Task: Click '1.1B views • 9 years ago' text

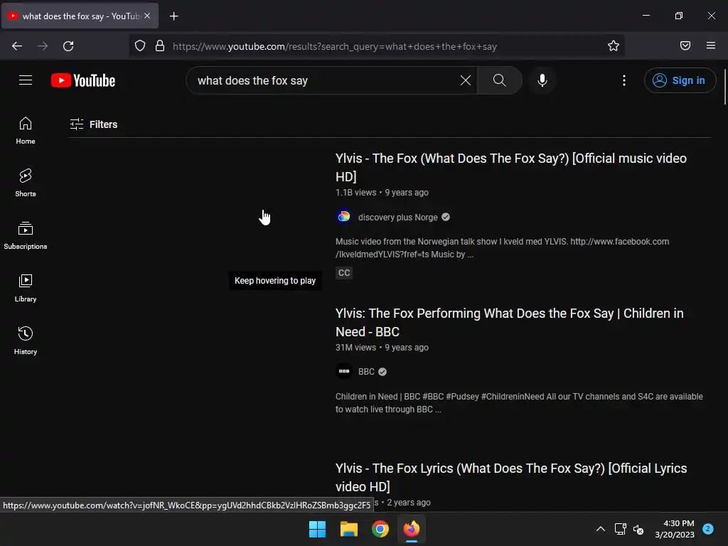Action: pyautogui.click(x=382, y=192)
